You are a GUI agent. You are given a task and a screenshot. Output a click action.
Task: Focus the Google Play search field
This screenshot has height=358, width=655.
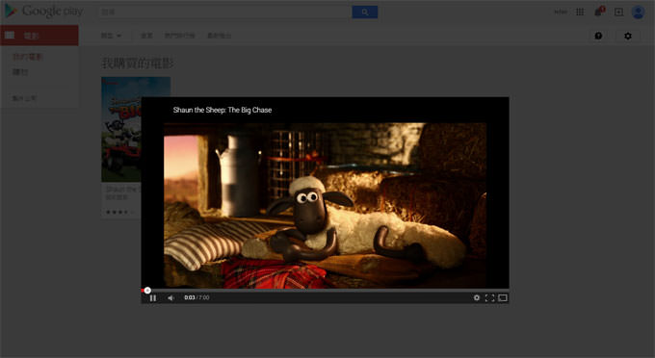point(225,13)
